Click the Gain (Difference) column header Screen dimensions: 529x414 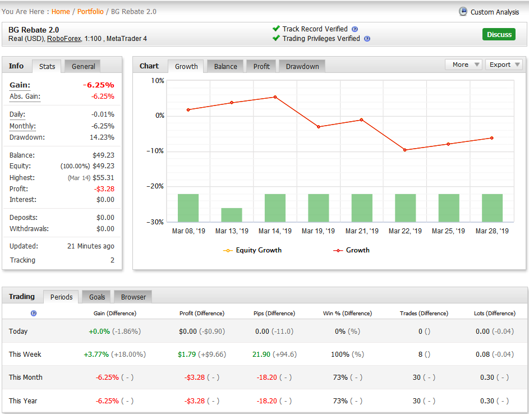pos(114,314)
